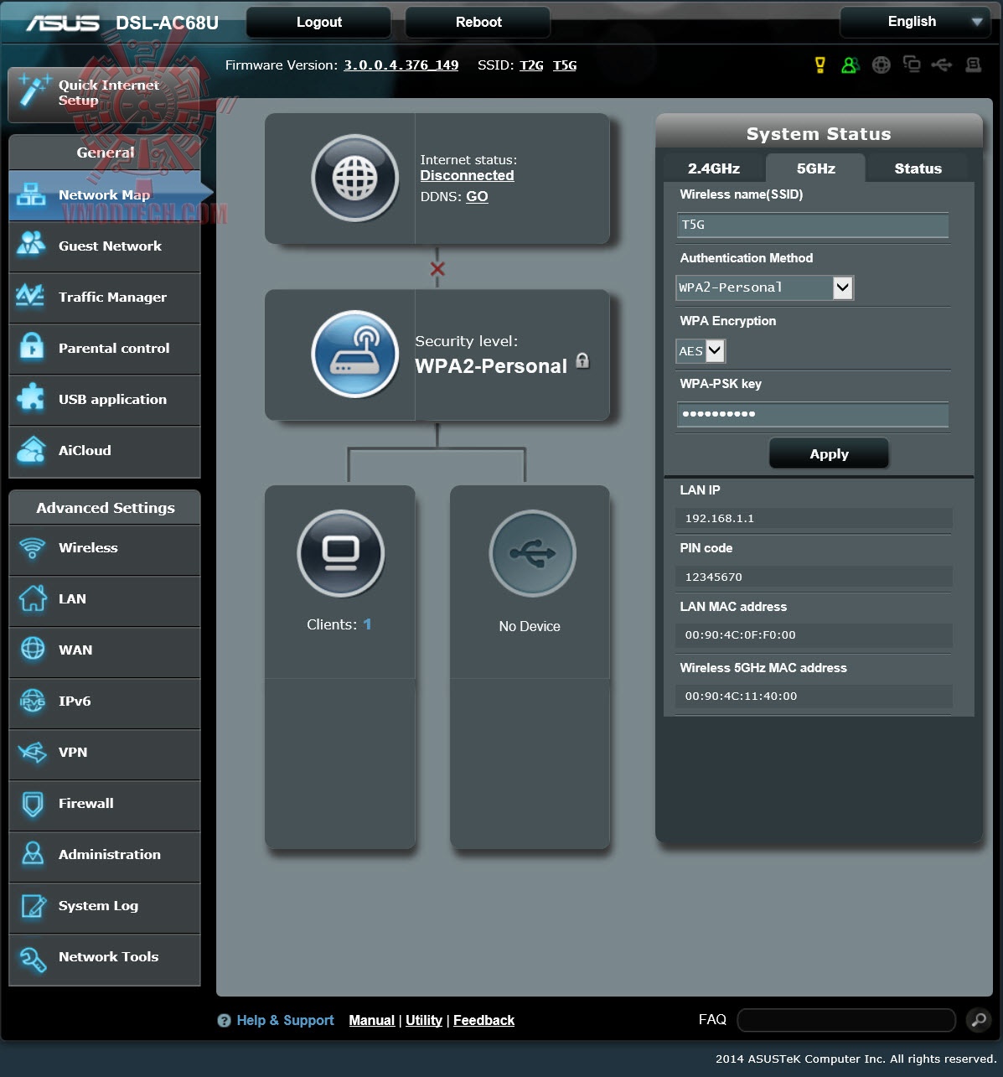Image resolution: width=1003 pixels, height=1077 pixels.
Task: Click the DDNS GO link
Action: click(x=477, y=196)
